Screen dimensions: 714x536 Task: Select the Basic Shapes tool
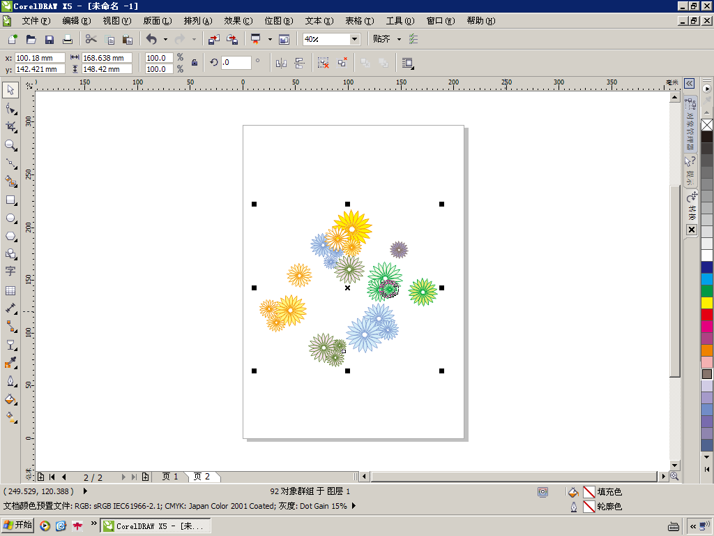(x=10, y=254)
